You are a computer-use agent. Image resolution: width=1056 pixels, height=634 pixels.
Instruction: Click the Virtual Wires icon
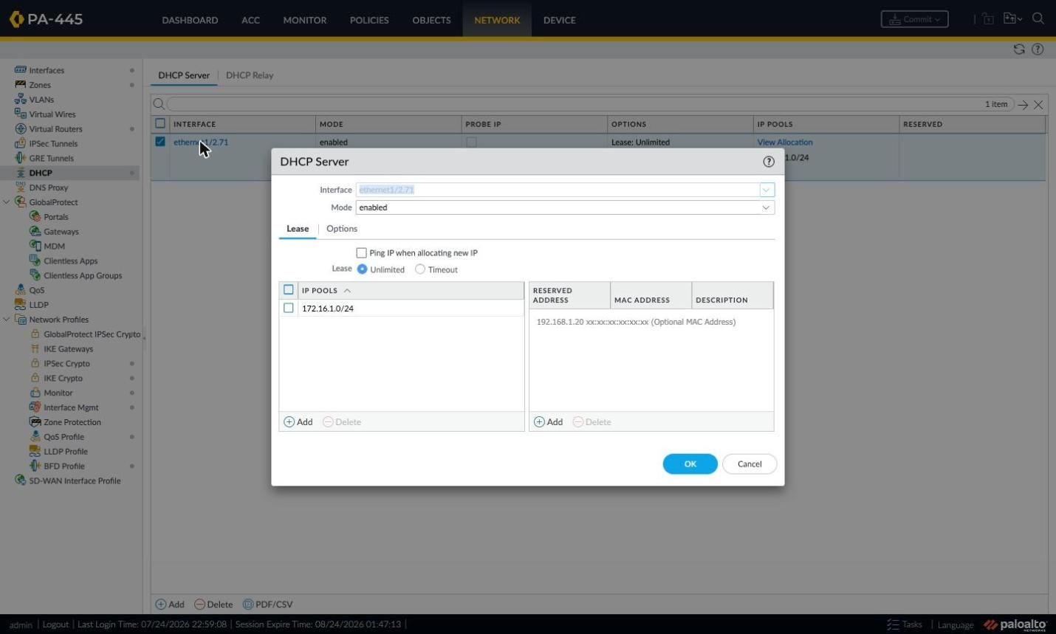click(21, 114)
